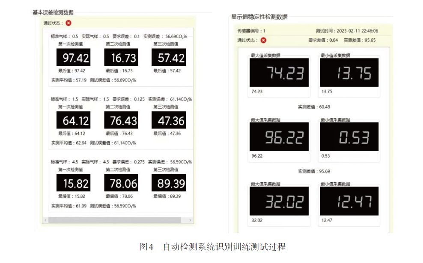The width and height of the screenshot is (423, 263).
Task: Click the 最后值：78.06 label
Action: coord(119,196)
